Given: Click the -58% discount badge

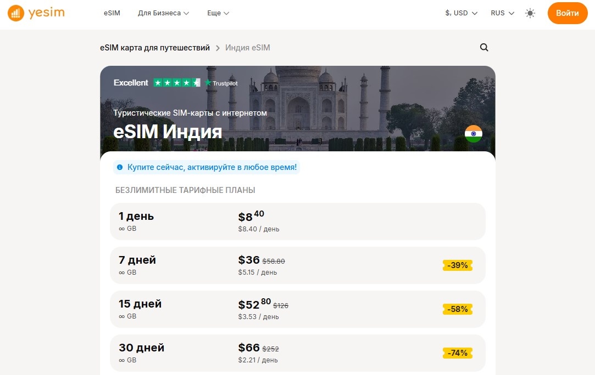Looking at the screenshot, I should click(x=458, y=309).
